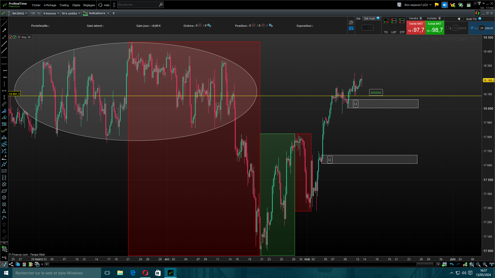Expand the NASDAQ instrument dropdown

point(20,13)
